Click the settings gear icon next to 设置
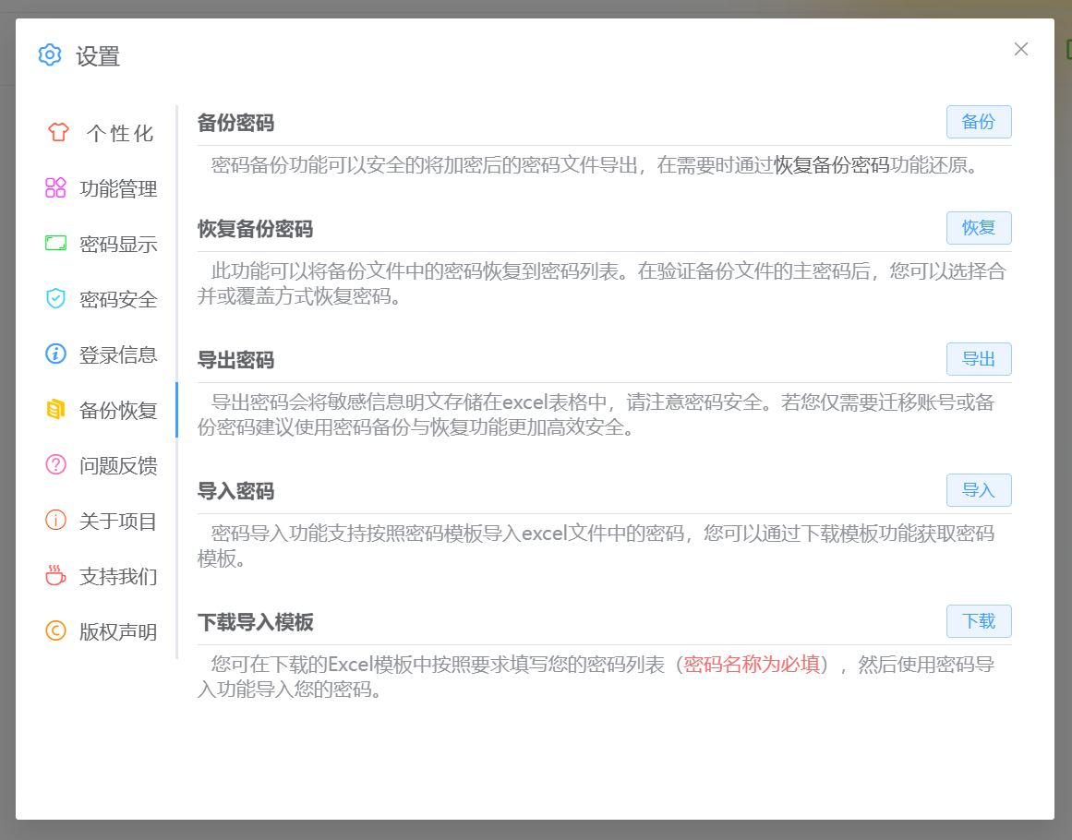This screenshot has width=1072, height=840. click(x=49, y=55)
